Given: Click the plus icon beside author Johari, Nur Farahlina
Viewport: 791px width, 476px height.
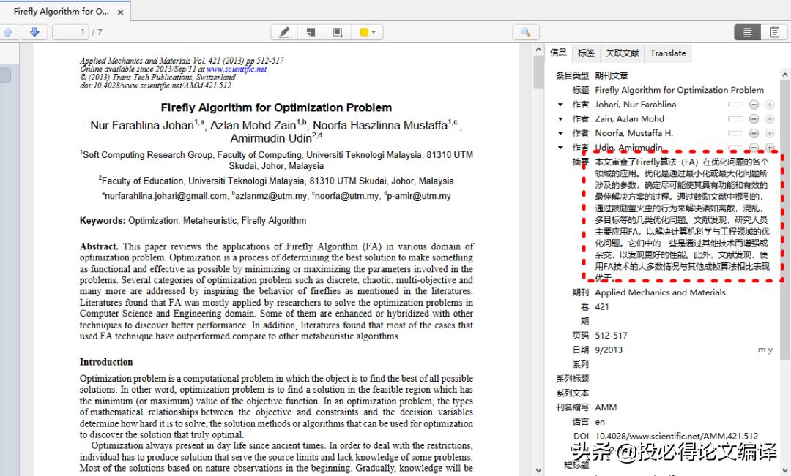Looking at the screenshot, I should coord(770,104).
